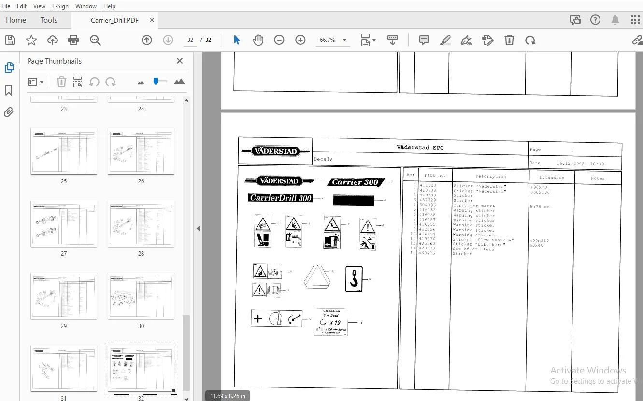The height and width of the screenshot is (401, 643).
Task: Open the Help menu
Action: click(x=110, y=6)
